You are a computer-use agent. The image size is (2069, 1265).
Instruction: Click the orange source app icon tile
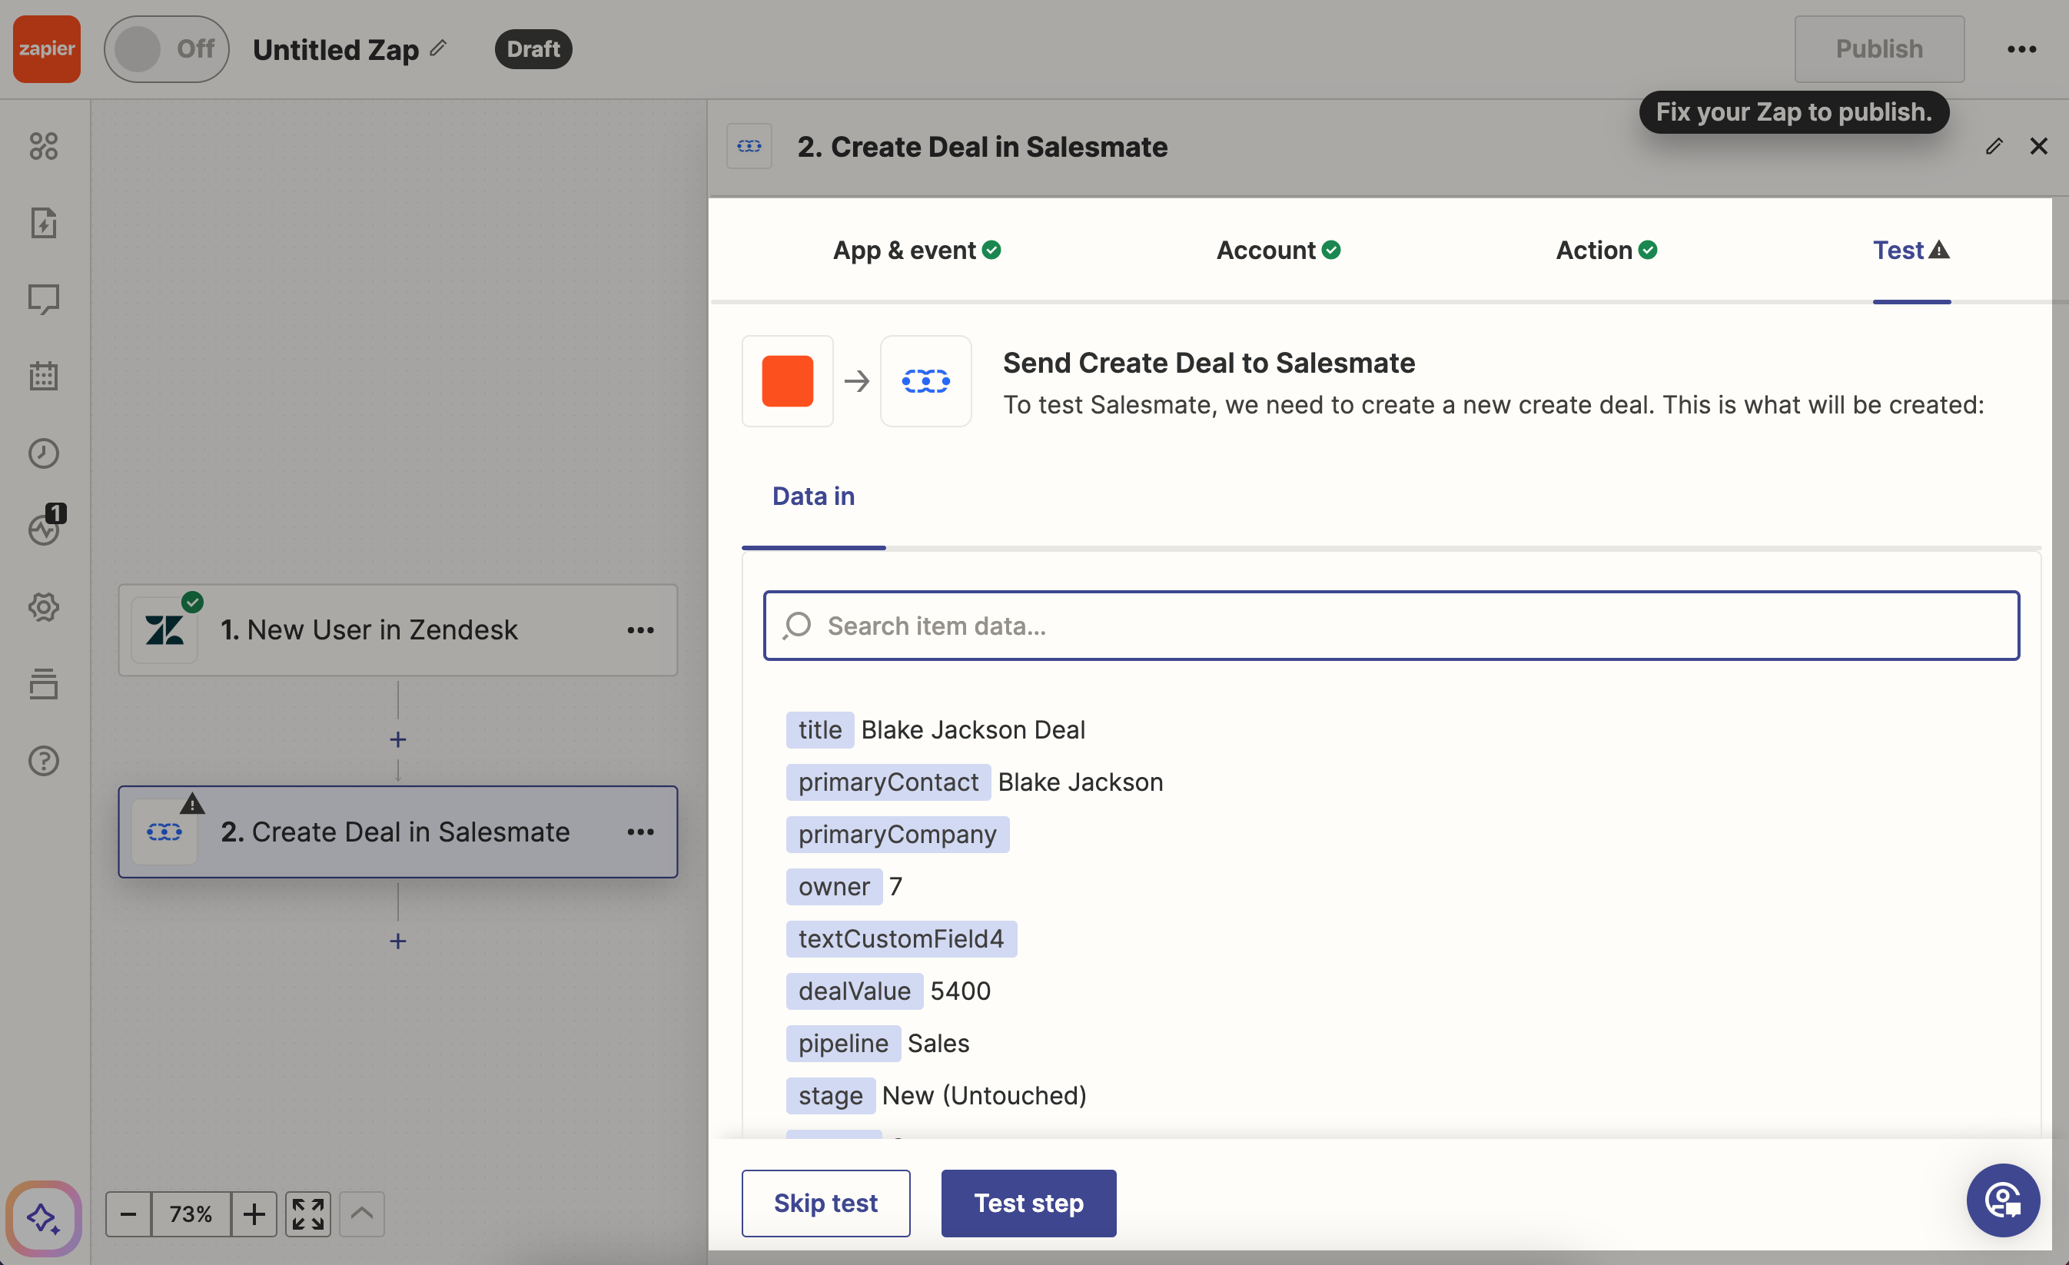788,381
